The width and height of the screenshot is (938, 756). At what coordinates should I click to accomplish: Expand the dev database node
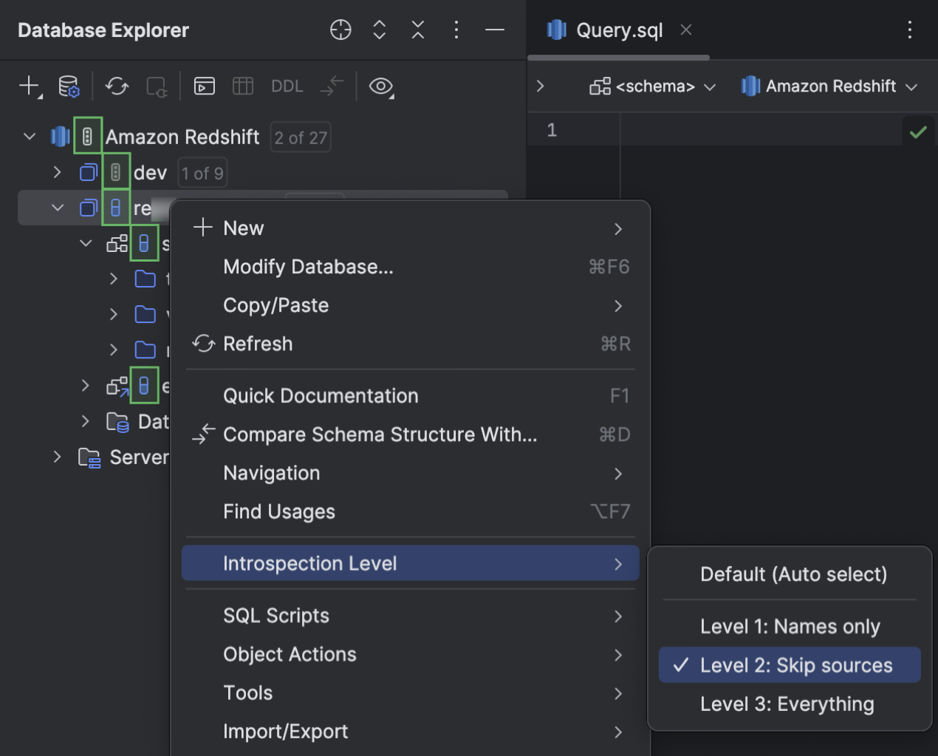pyautogui.click(x=57, y=173)
